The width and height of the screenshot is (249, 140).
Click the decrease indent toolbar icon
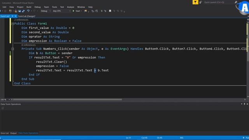pyautogui.click(x=93, y=11)
